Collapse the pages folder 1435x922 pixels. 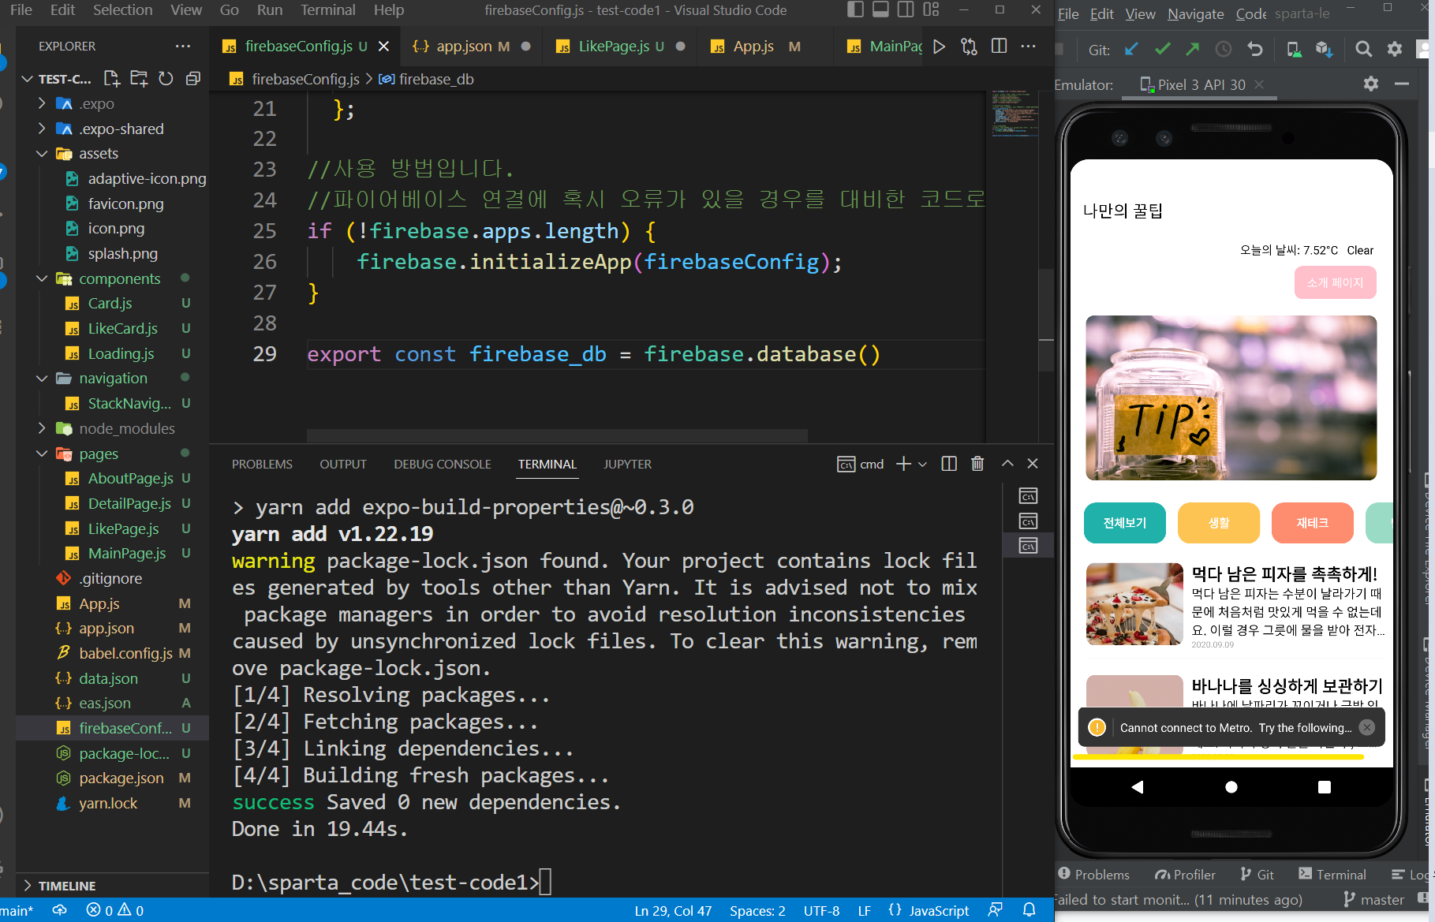[x=42, y=454]
